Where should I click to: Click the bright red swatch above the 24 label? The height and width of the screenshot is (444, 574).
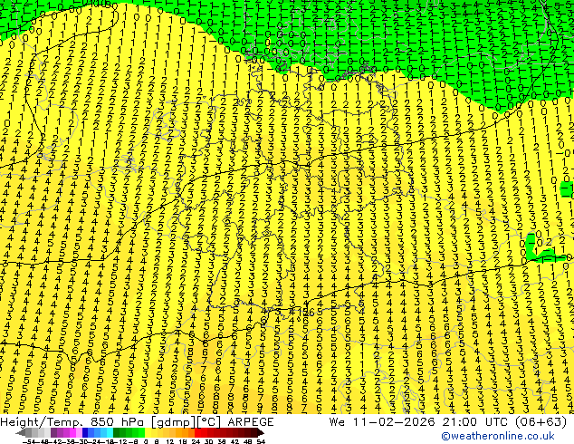coord(197,432)
